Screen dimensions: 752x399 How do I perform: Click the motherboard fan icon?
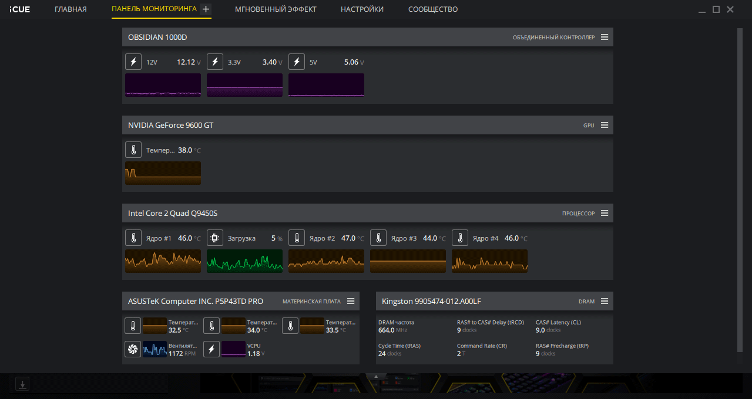click(133, 349)
